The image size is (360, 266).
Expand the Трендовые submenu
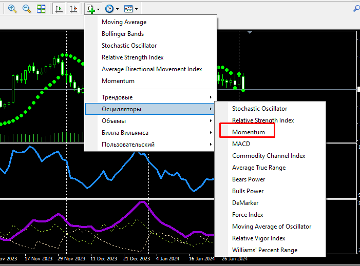click(x=150, y=97)
